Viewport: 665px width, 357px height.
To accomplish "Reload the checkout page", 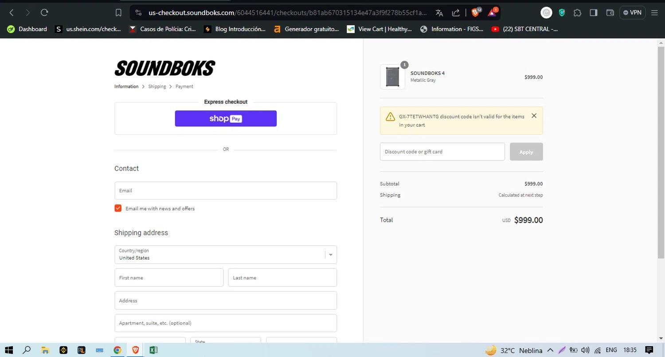I will point(44,12).
